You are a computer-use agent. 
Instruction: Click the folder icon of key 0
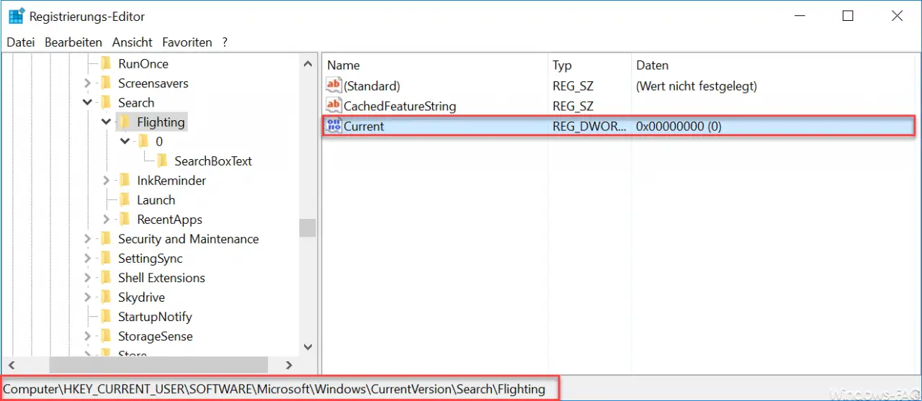(x=143, y=141)
